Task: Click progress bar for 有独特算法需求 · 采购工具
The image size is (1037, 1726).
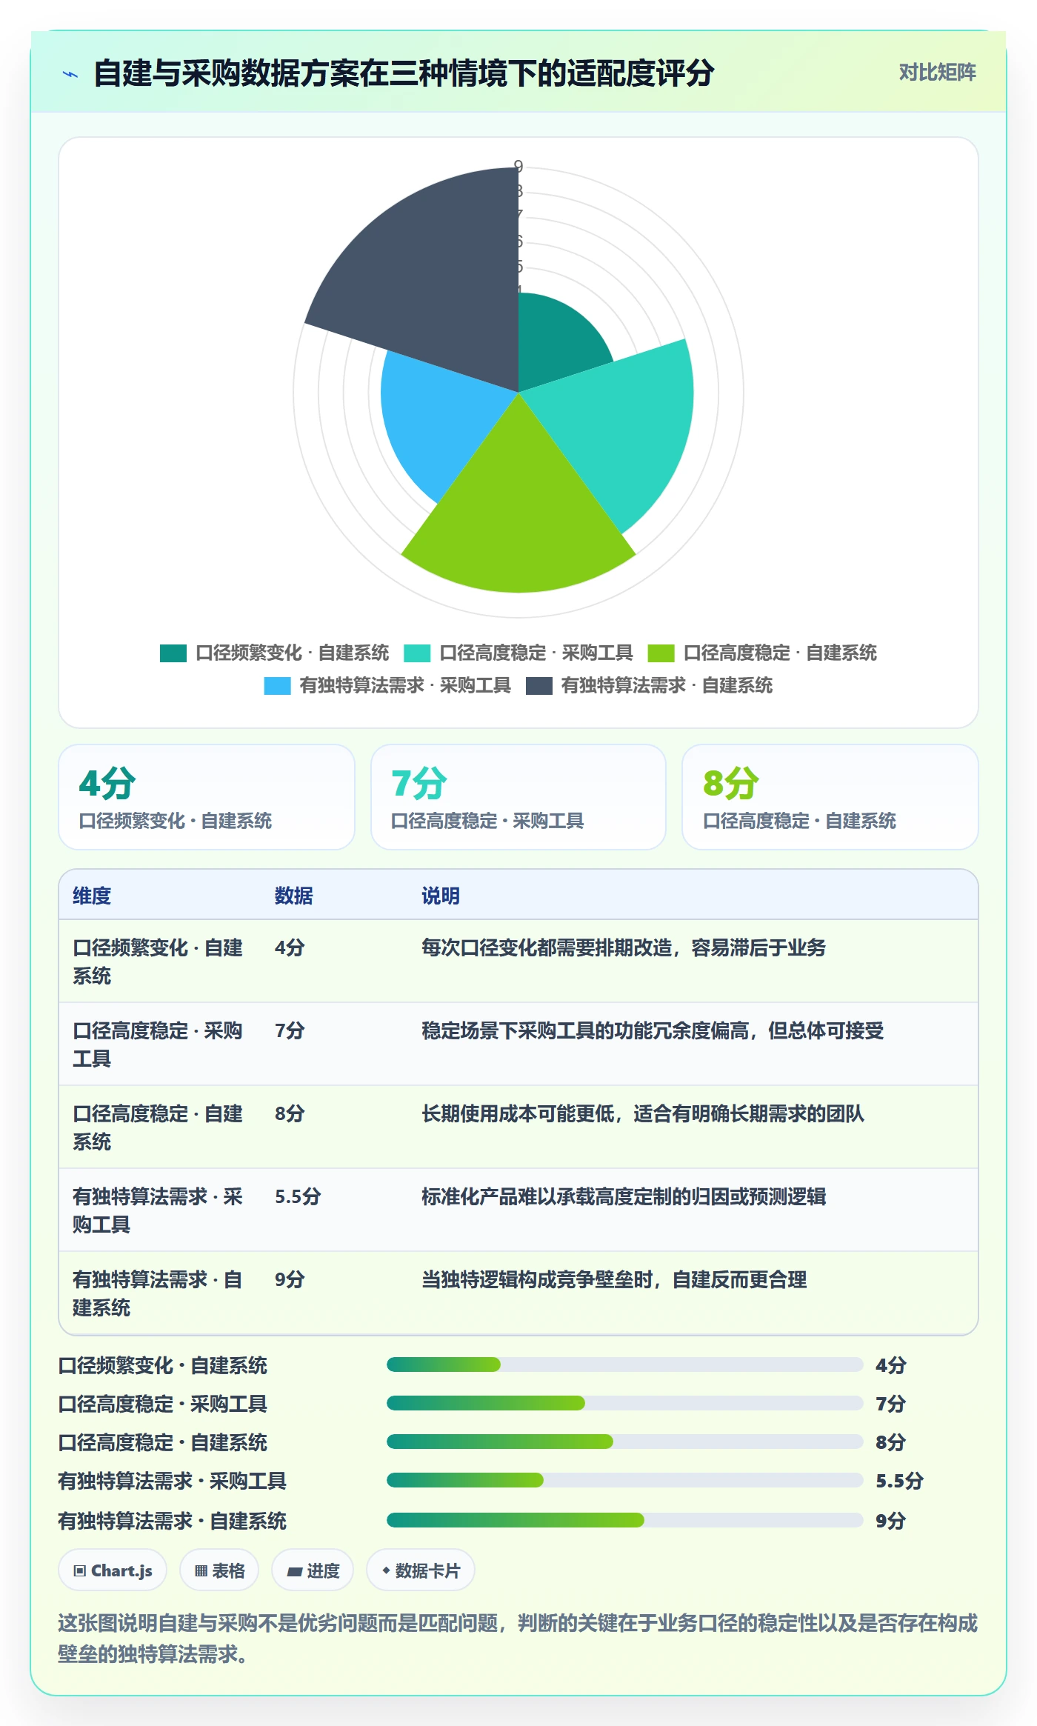Action: [625, 1480]
